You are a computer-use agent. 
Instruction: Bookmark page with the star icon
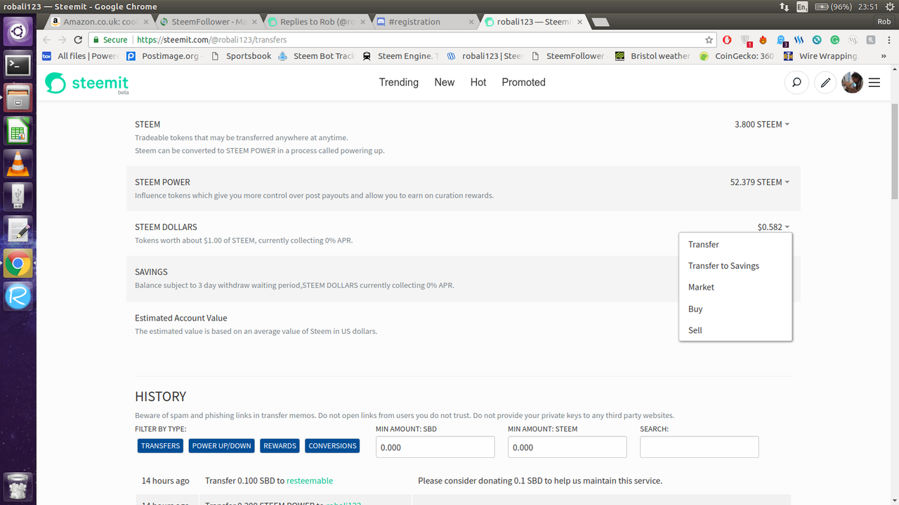coord(709,40)
